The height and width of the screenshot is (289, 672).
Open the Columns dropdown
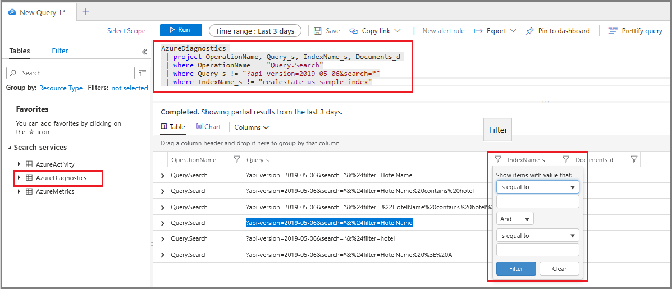pyautogui.click(x=252, y=127)
